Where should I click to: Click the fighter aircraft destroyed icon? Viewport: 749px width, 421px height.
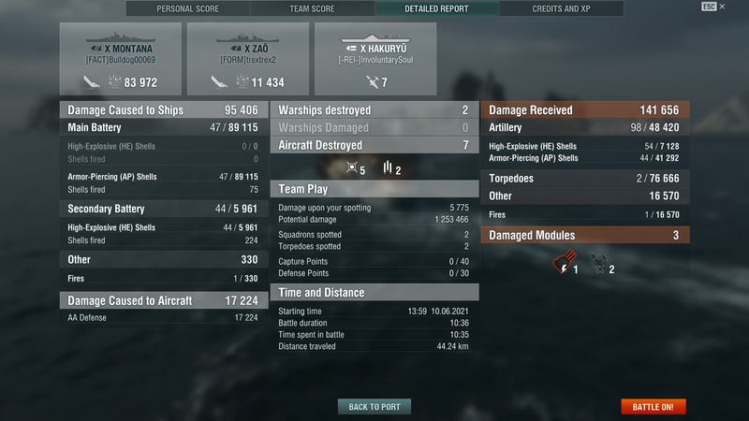pos(352,167)
